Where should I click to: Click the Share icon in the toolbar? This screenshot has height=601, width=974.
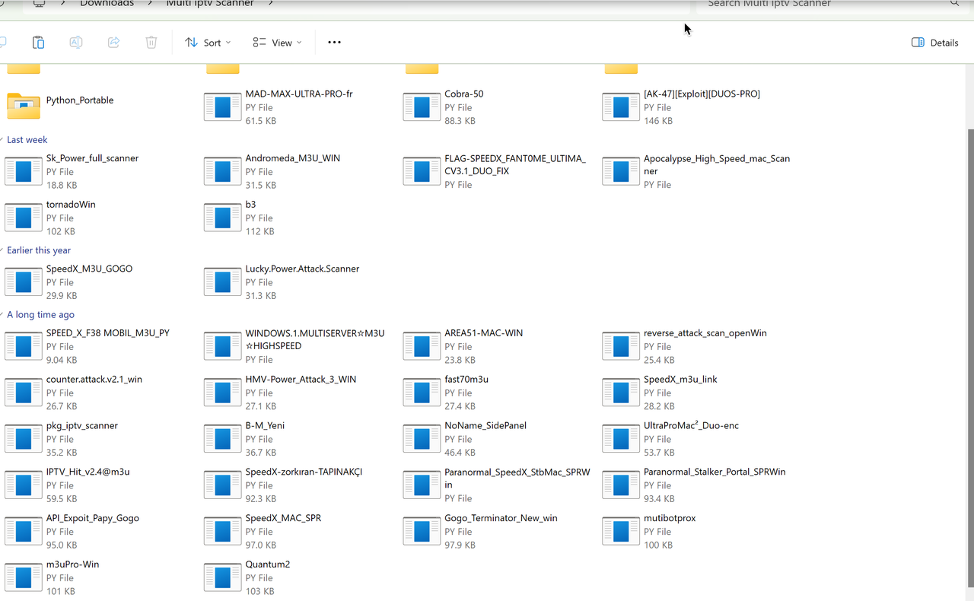pyautogui.click(x=113, y=43)
